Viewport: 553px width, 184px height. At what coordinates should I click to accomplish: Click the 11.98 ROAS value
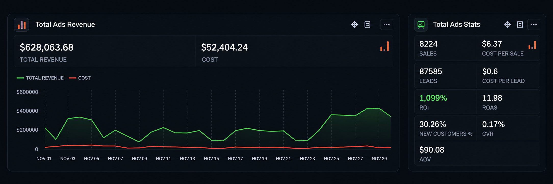click(492, 98)
